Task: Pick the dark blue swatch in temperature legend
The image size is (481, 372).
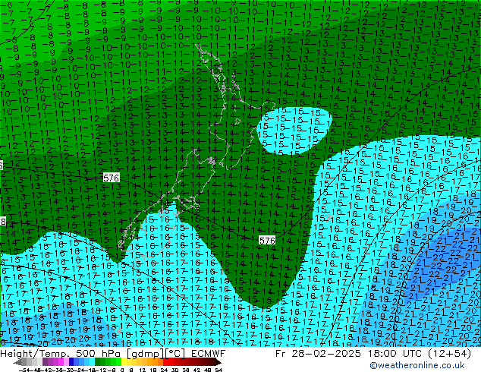Action: pyautogui.click(x=71, y=362)
